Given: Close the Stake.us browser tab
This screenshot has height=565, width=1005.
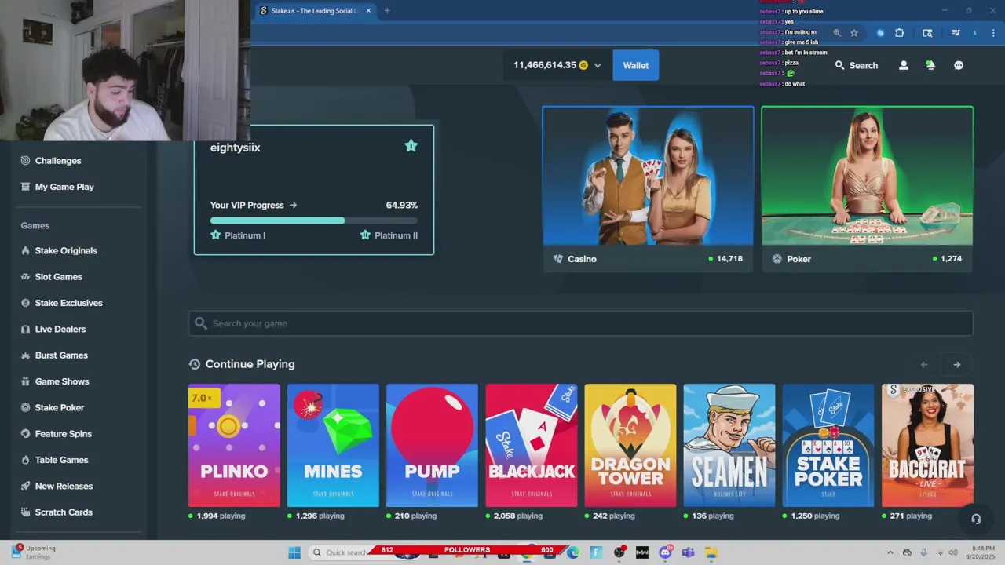Looking at the screenshot, I should [x=368, y=11].
